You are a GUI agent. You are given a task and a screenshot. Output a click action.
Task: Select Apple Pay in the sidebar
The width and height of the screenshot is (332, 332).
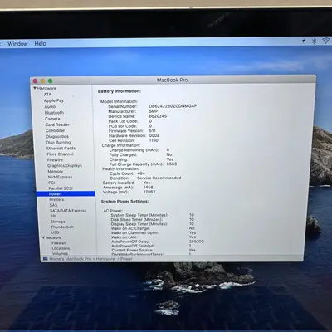point(54,100)
